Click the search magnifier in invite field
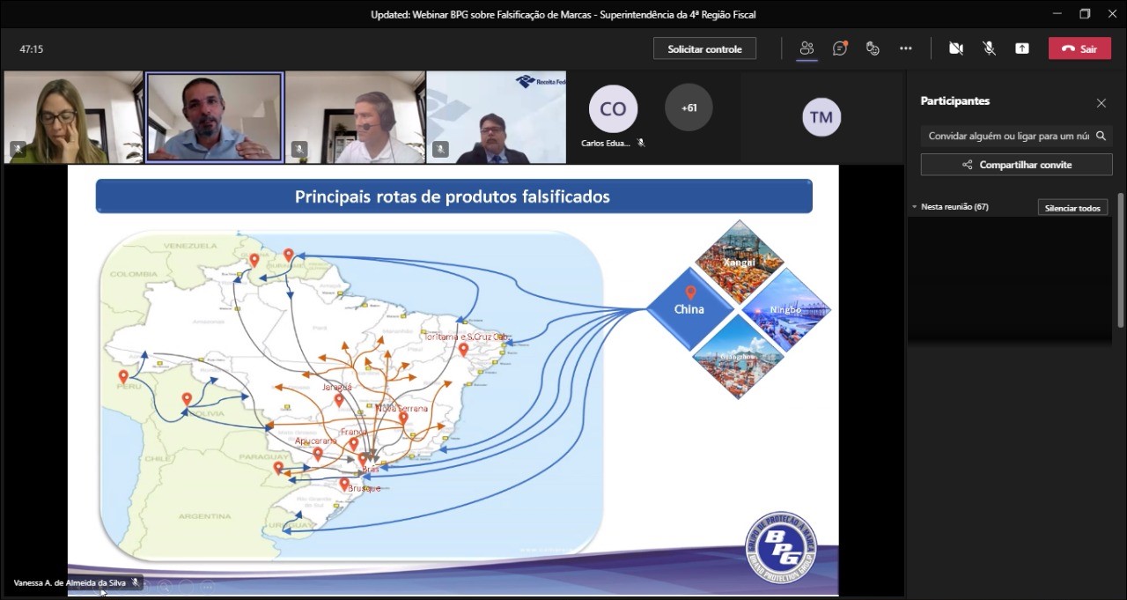 (1101, 136)
